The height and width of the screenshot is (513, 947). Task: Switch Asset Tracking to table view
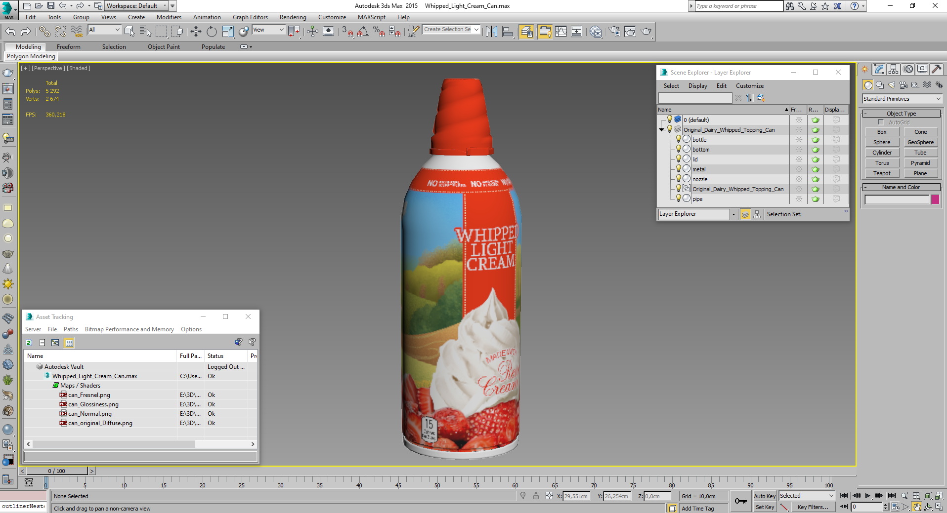pyautogui.click(x=69, y=343)
